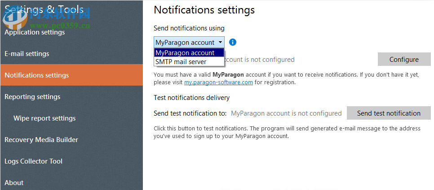This screenshot has width=434, height=190.
Task: Select Notifications settings sidebar item
Action: (x=37, y=75)
